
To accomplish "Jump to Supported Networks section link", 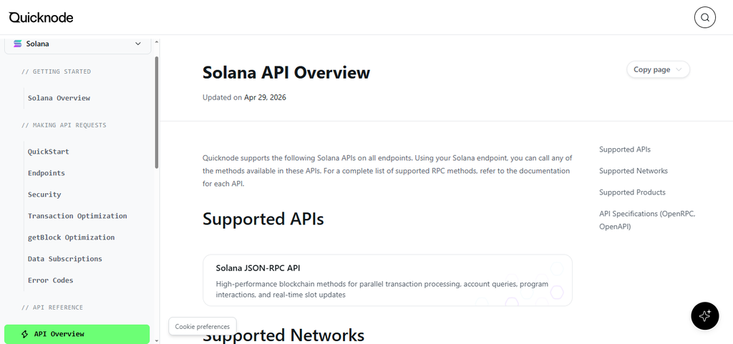I will click(x=634, y=171).
